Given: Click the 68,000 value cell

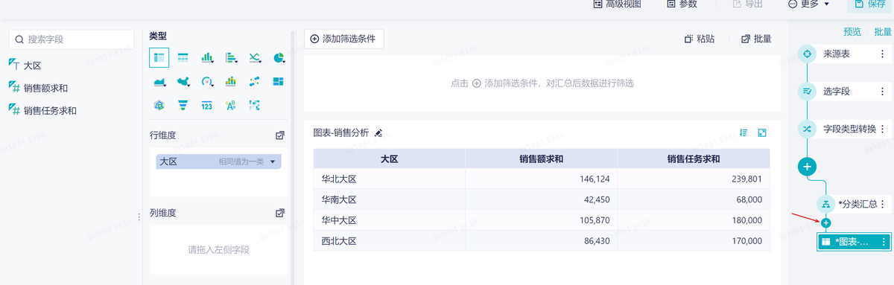Looking at the screenshot, I should coord(694,199).
